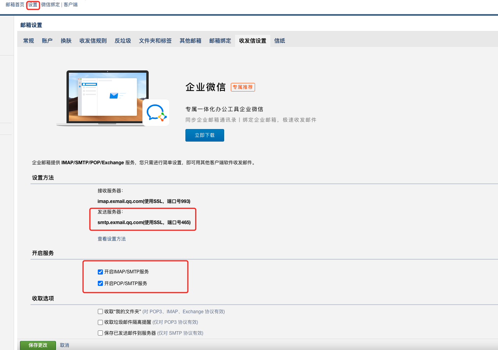
Task: Open the 客户端 link
Action: 70,5
